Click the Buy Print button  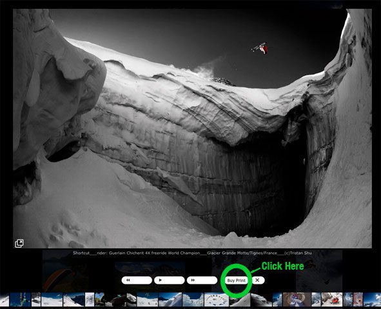(x=236, y=281)
